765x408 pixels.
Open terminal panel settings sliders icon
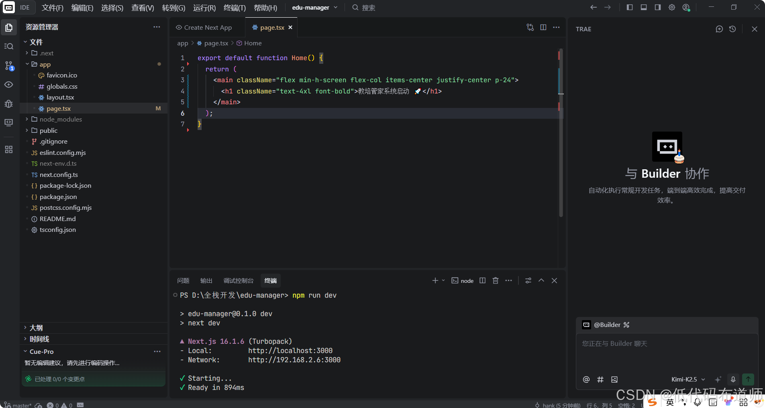tap(528, 280)
